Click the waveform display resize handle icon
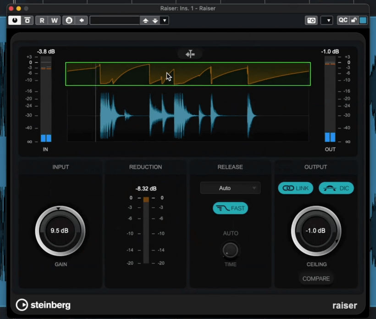This screenshot has height=319, width=376. pyautogui.click(x=190, y=54)
